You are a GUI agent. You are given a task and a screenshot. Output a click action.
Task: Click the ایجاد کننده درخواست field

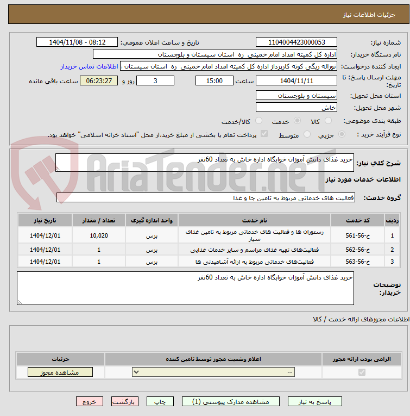[x=229, y=66]
